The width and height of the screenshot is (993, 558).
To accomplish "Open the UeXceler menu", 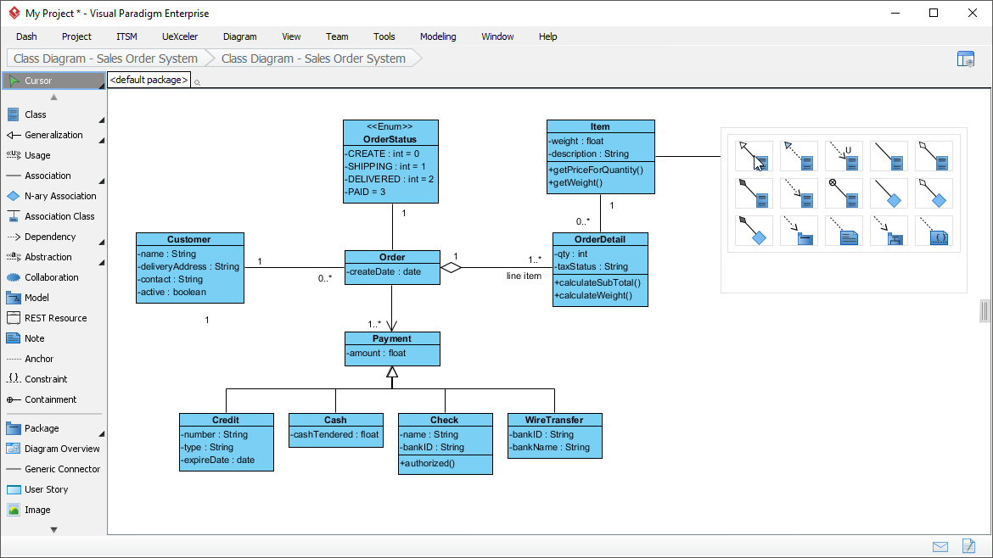I will click(180, 36).
